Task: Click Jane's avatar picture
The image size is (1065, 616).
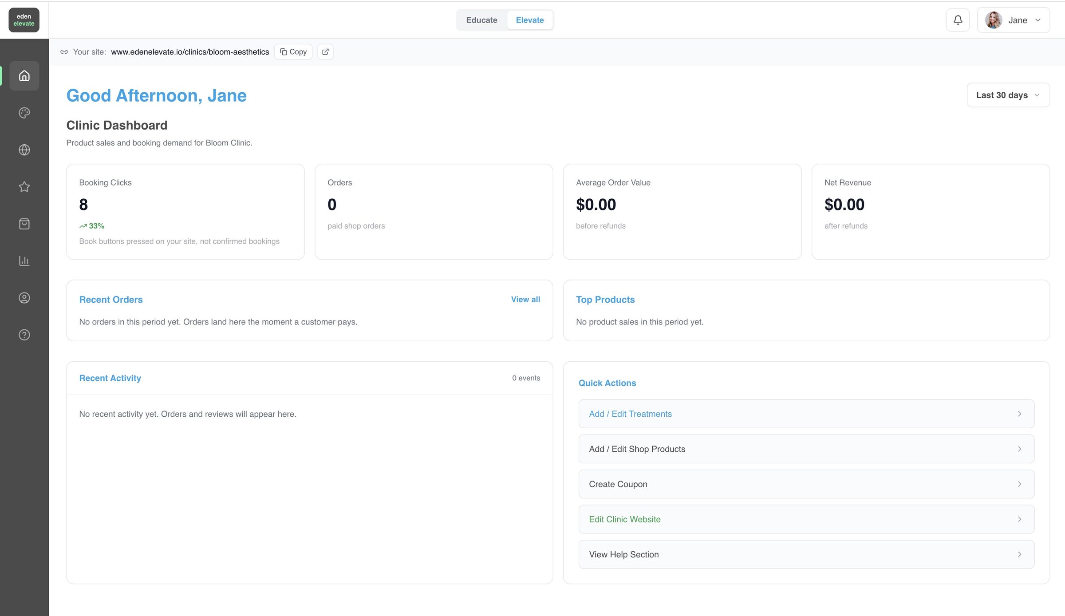Action: click(x=994, y=20)
